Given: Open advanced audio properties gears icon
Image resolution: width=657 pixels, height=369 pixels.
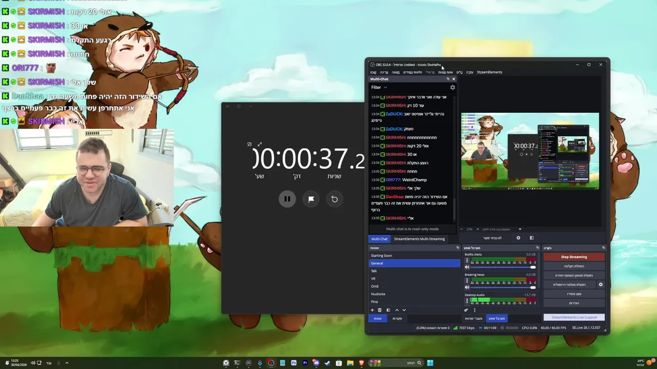Looking at the screenshot, I should coord(466,310).
